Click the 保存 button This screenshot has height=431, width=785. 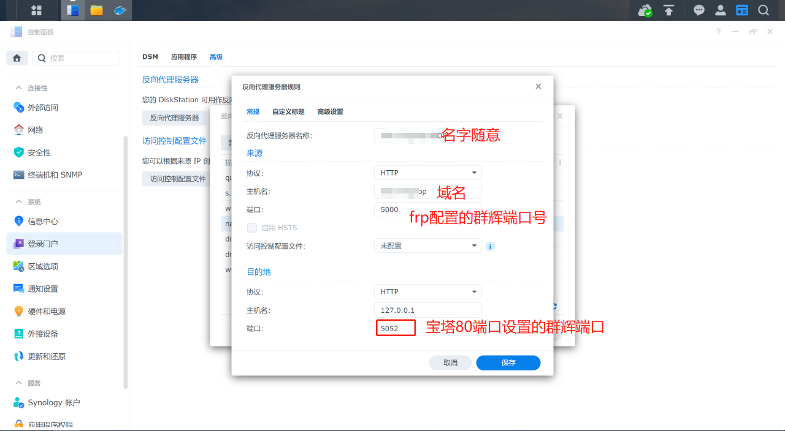[x=508, y=362]
